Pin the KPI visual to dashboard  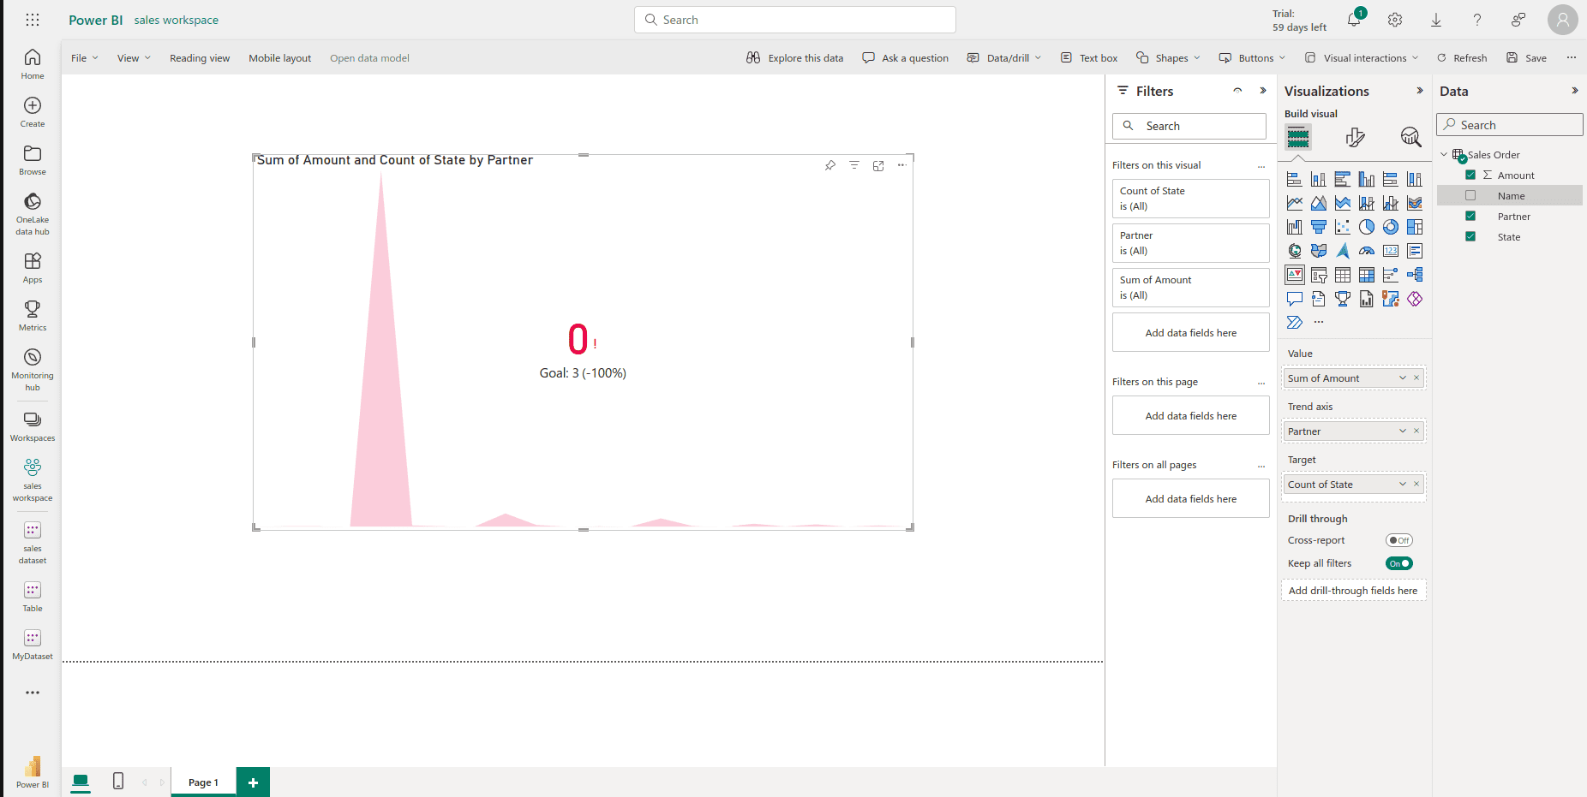click(x=830, y=165)
